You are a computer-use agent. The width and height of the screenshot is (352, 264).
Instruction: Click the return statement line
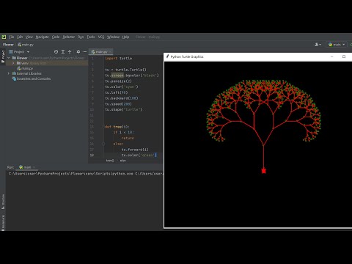point(128,138)
